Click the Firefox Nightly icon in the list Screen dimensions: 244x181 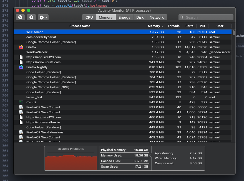pos(21,67)
